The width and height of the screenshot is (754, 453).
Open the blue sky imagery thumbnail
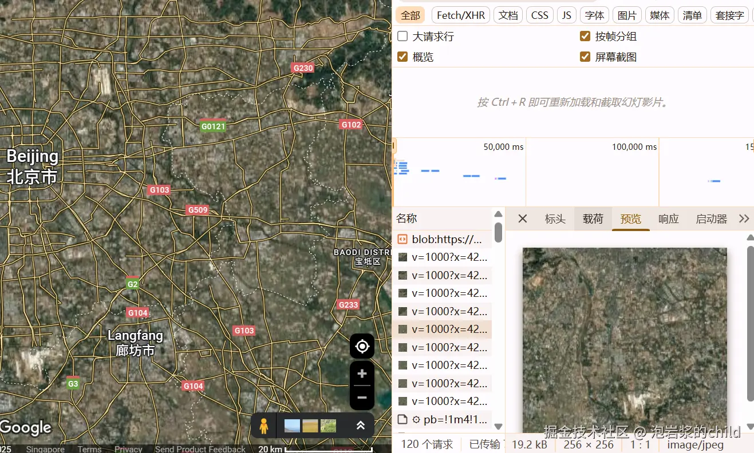tap(292, 426)
